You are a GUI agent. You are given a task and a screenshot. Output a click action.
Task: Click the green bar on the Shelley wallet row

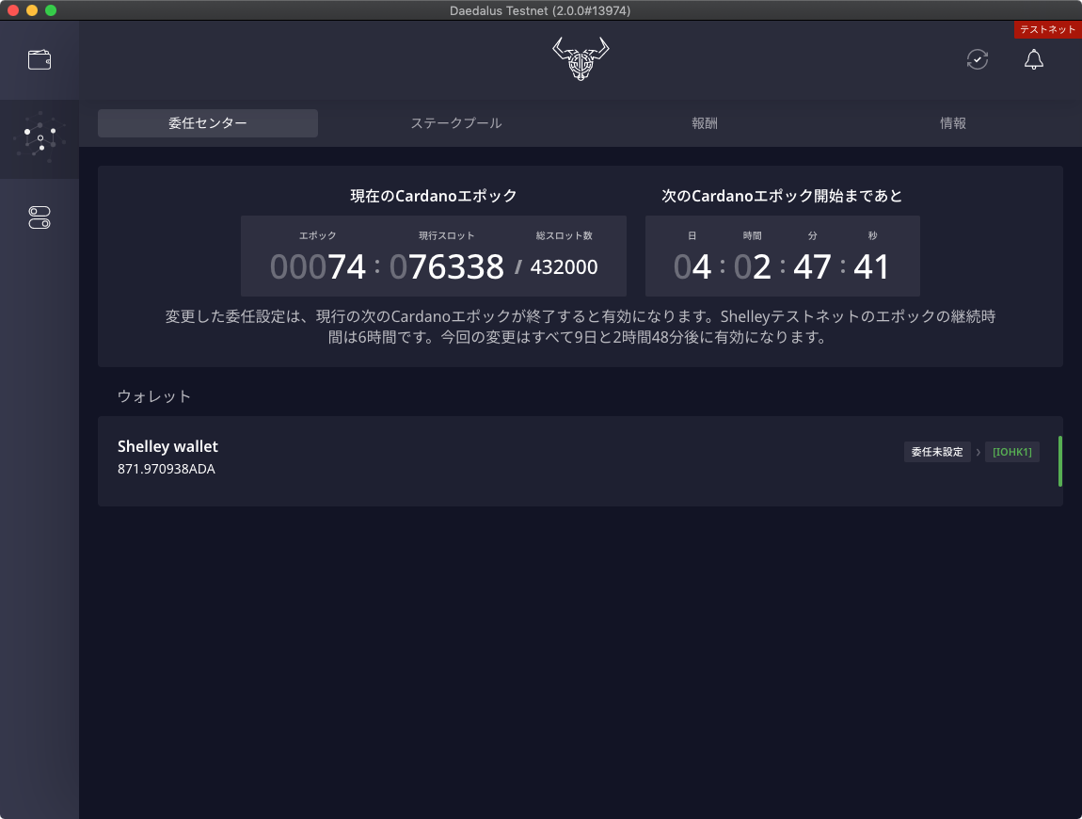(x=1060, y=461)
